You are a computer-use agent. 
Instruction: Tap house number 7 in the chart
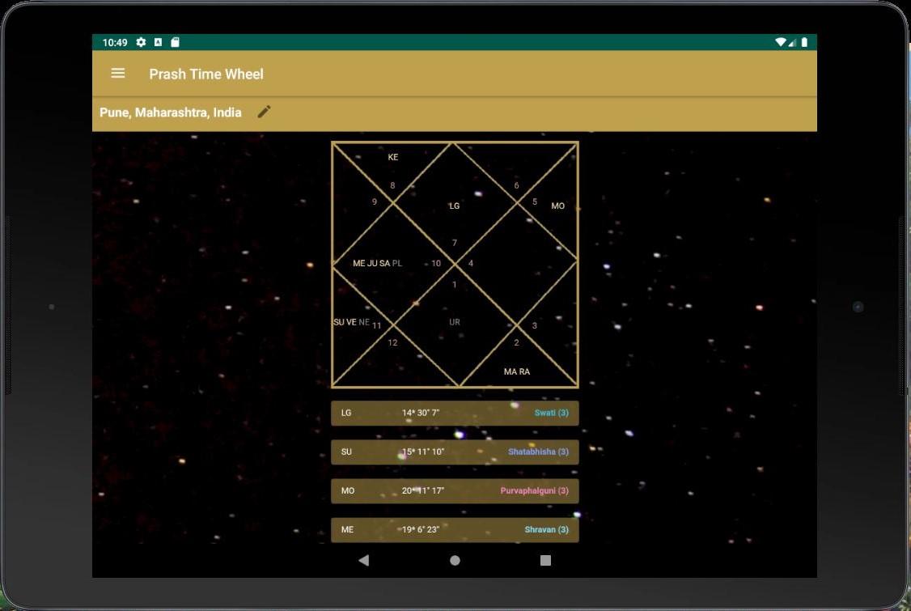(455, 243)
